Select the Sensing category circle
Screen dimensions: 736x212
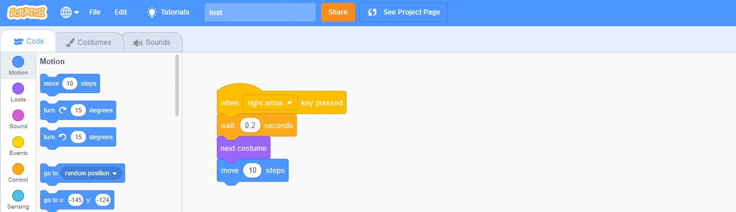click(x=18, y=196)
